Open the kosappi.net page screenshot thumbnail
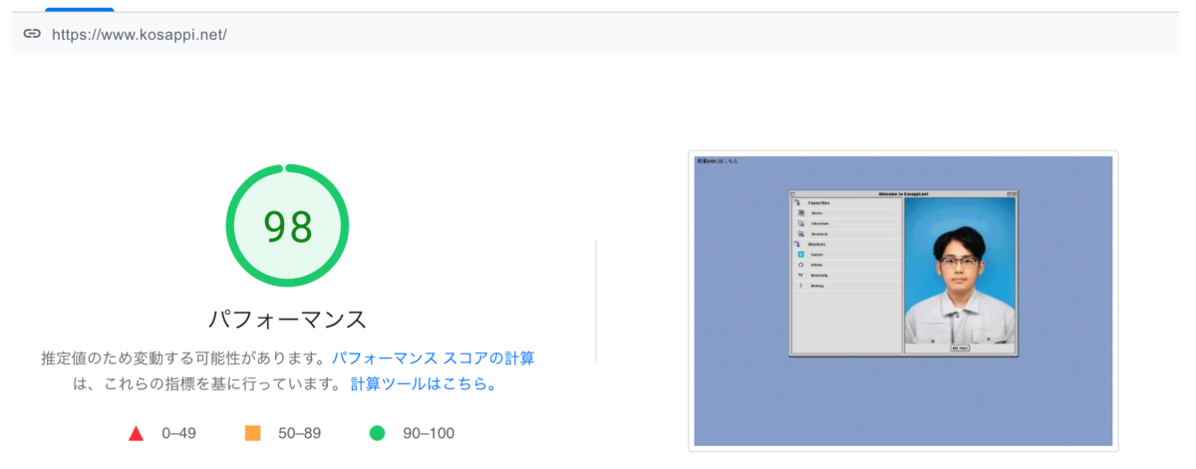The width and height of the screenshot is (1196, 469). [903, 301]
